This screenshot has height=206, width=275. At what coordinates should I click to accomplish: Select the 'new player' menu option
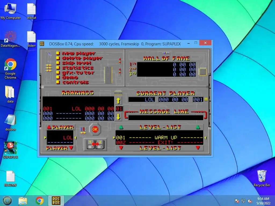pyautogui.click(x=79, y=53)
